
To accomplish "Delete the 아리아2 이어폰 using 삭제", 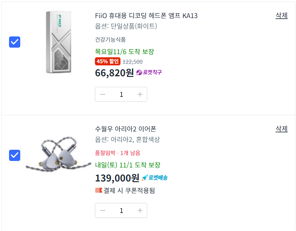I will pos(281,129).
